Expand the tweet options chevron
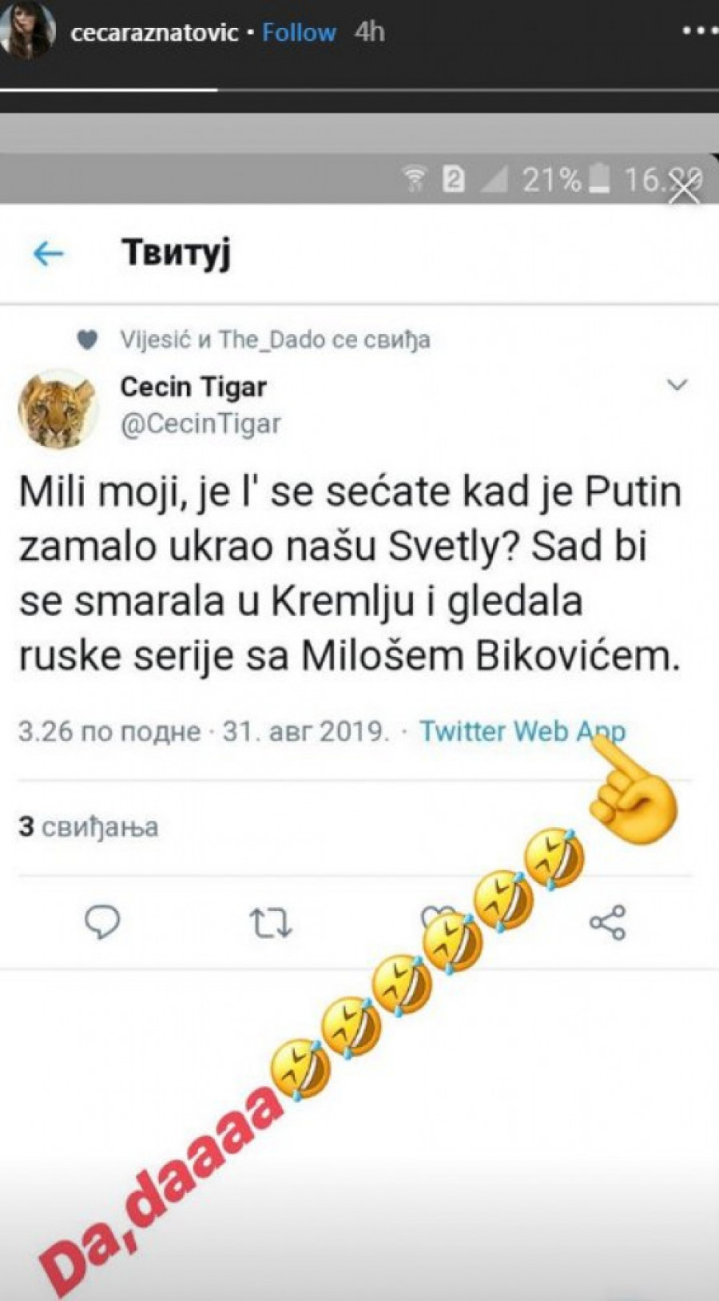 pos(677,386)
